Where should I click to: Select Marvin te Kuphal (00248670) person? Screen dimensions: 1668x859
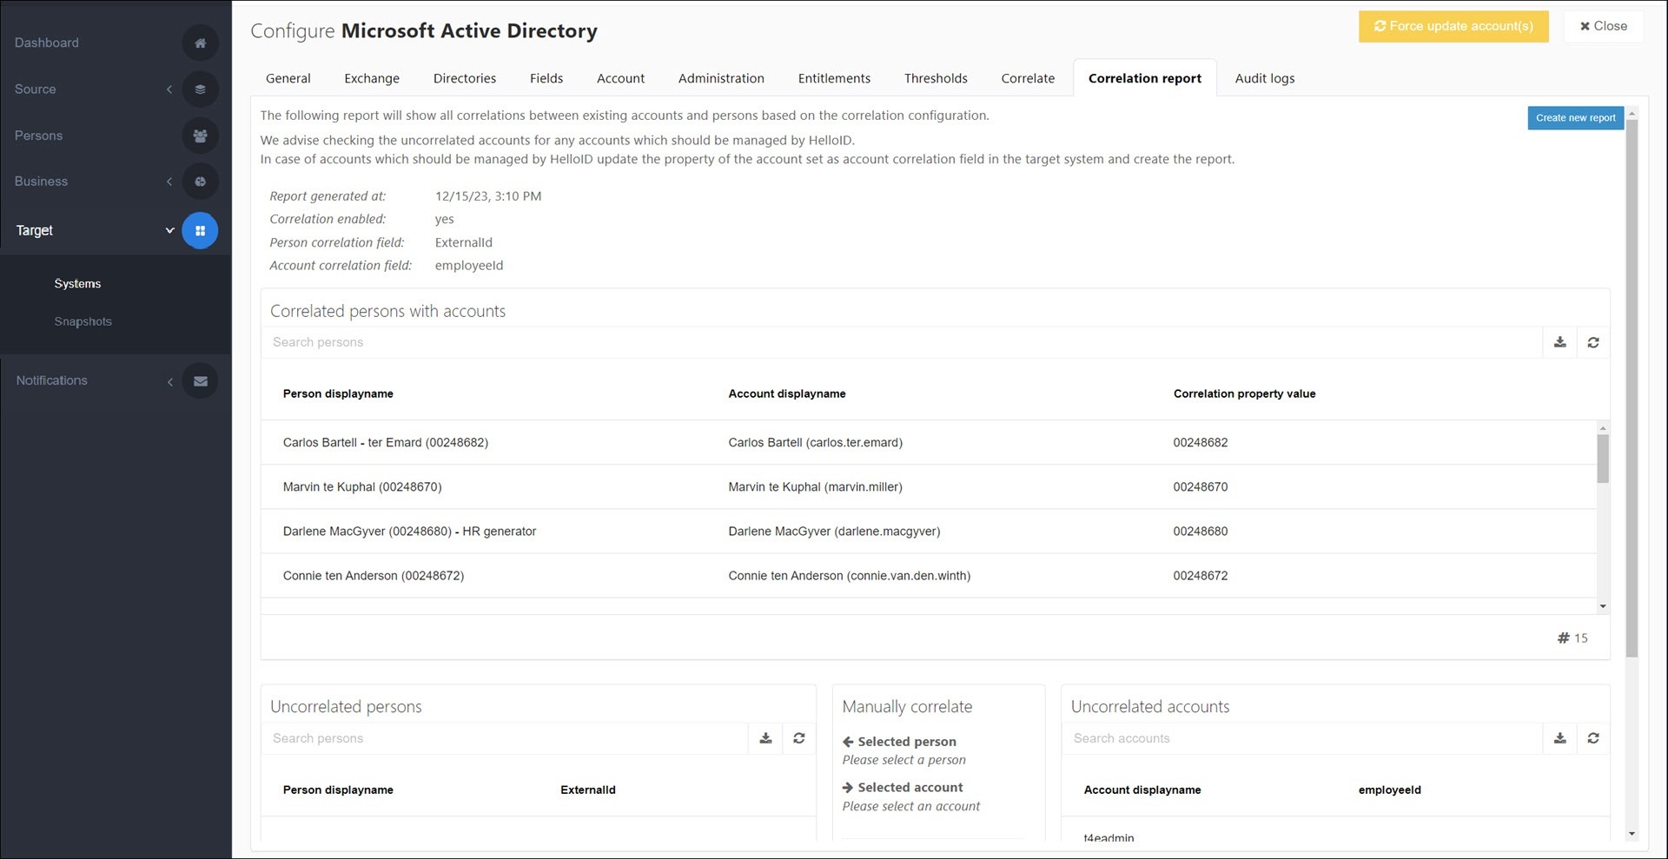pos(362,487)
